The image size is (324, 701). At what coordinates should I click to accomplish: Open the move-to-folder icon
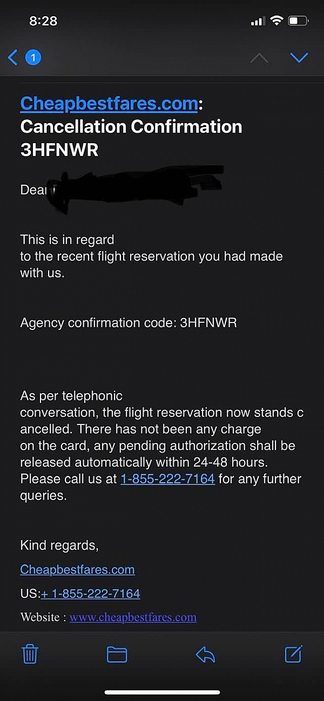click(117, 655)
